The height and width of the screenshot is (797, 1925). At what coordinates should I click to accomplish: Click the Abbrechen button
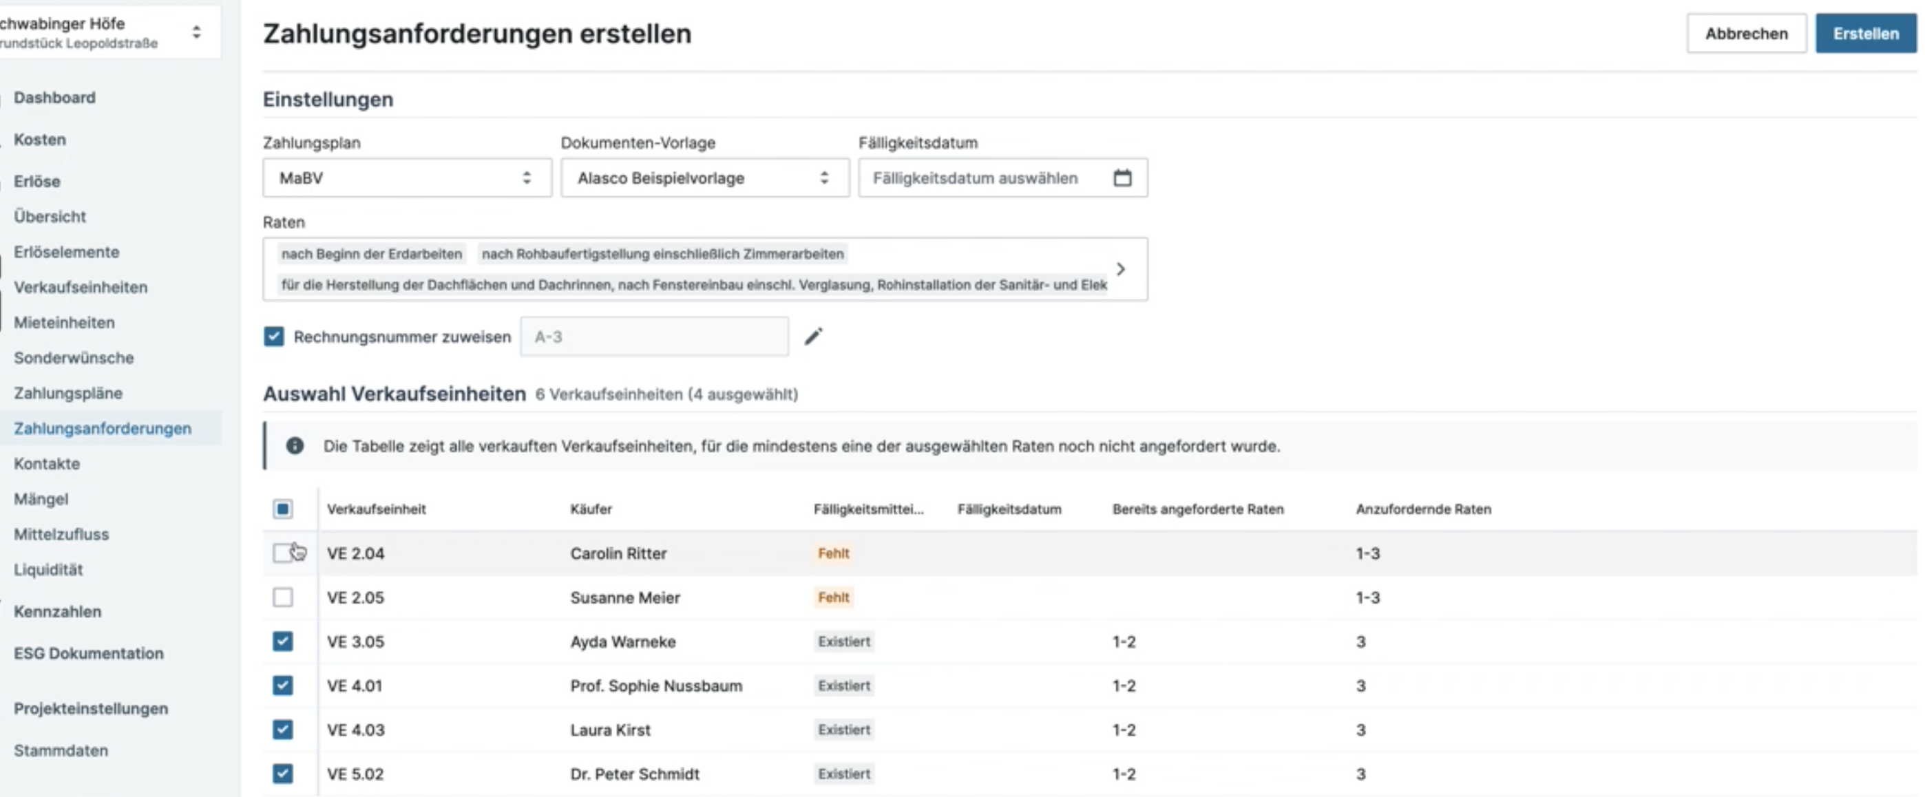click(x=1746, y=34)
